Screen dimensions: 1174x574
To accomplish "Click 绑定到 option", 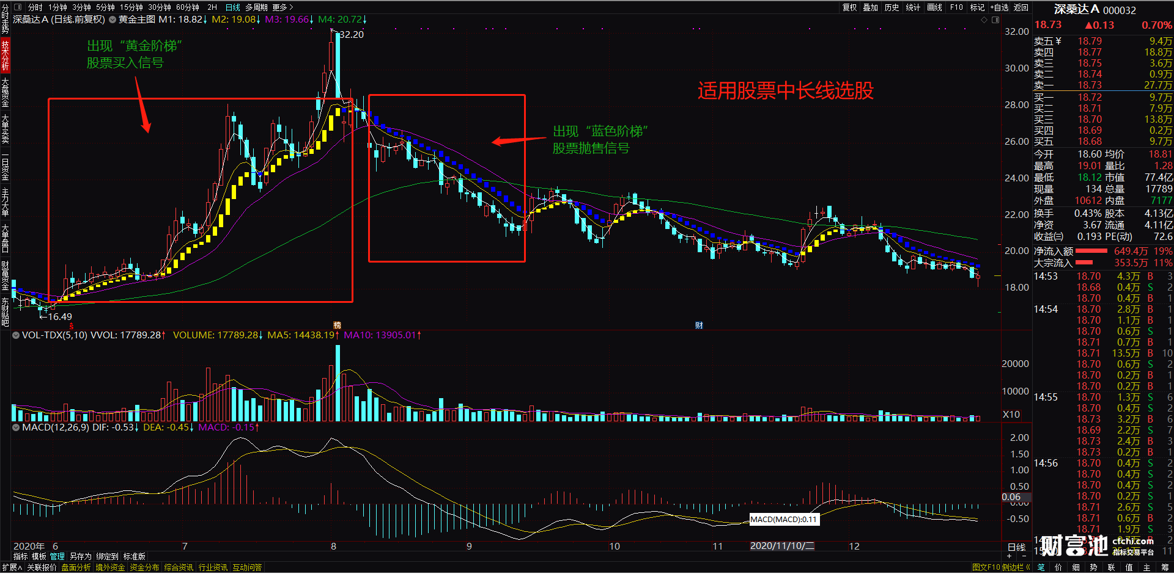I will (x=107, y=556).
